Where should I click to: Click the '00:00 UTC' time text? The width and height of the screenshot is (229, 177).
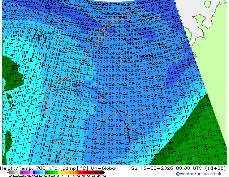coord(190,168)
